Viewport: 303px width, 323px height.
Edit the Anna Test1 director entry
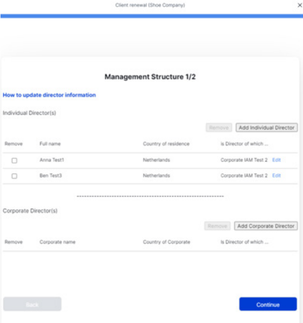tap(276, 161)
